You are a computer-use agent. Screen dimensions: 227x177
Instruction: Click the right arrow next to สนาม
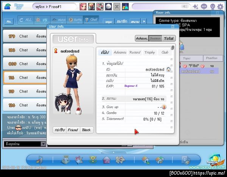tap(144, 22)
